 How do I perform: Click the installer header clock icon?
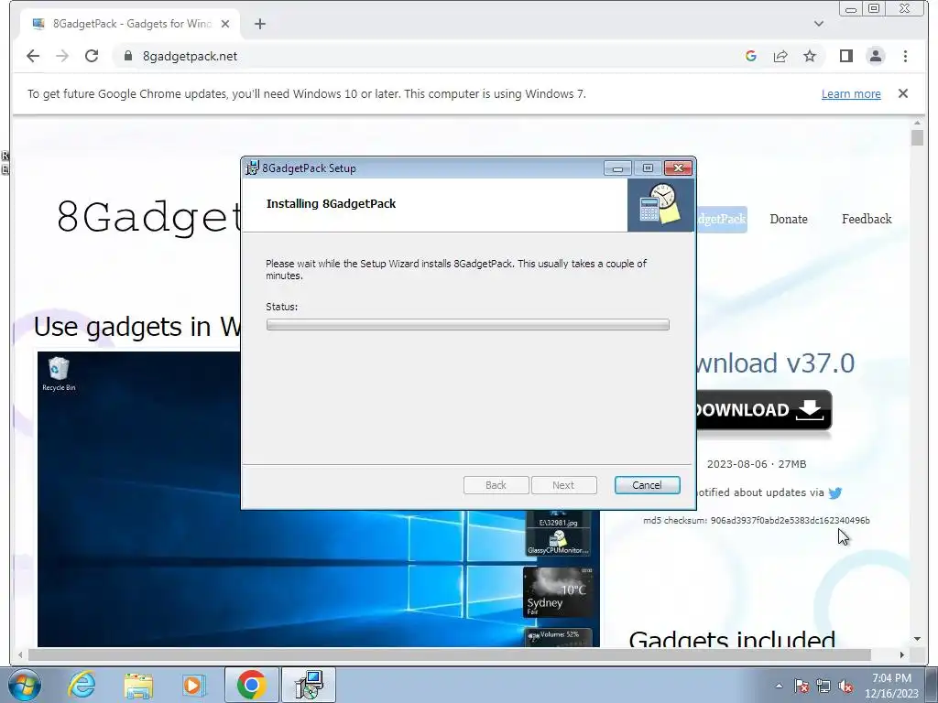(x=660, y=204)
